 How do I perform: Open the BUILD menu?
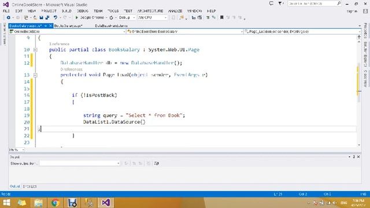66,11
